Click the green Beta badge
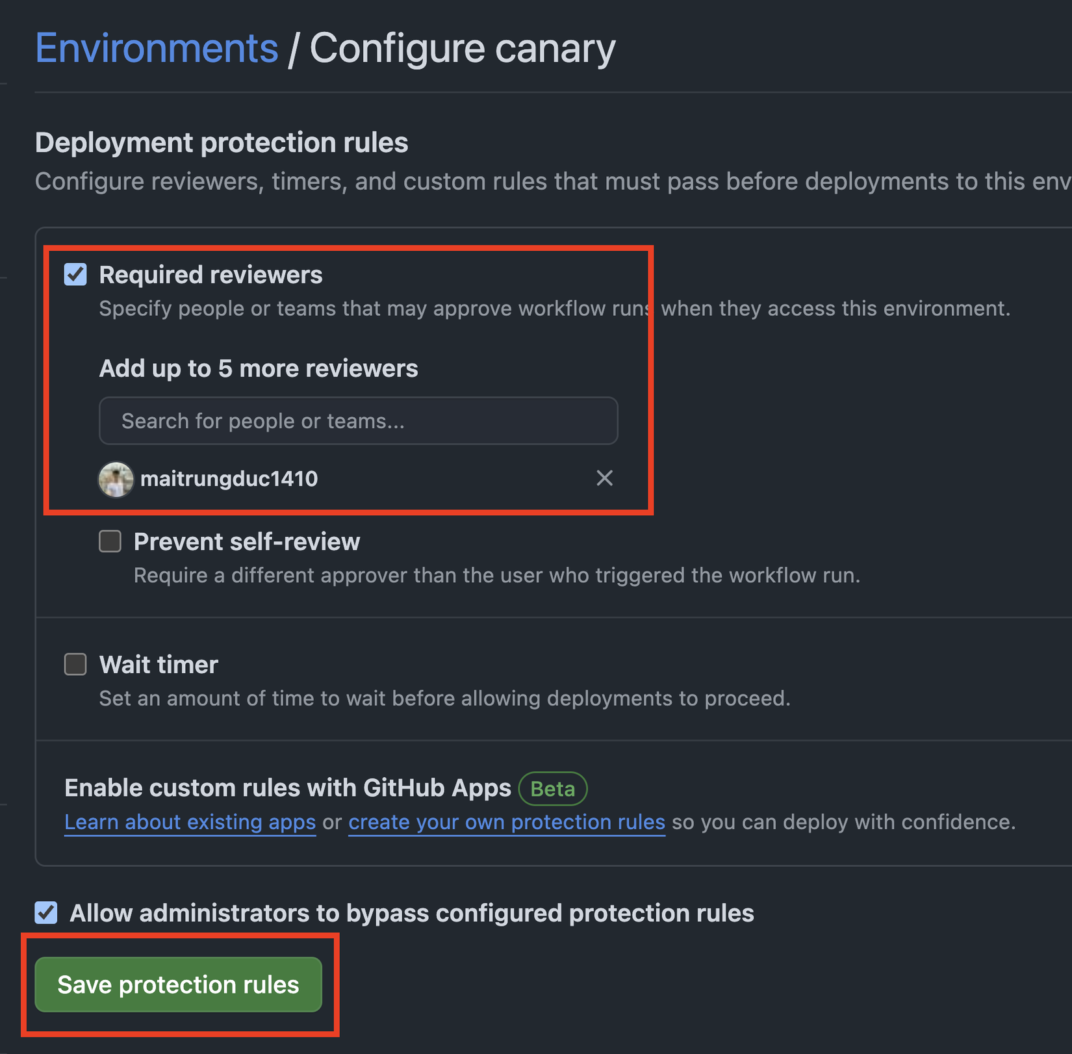The width and height of the screenshot is (1072, 1054). [552, 788]
